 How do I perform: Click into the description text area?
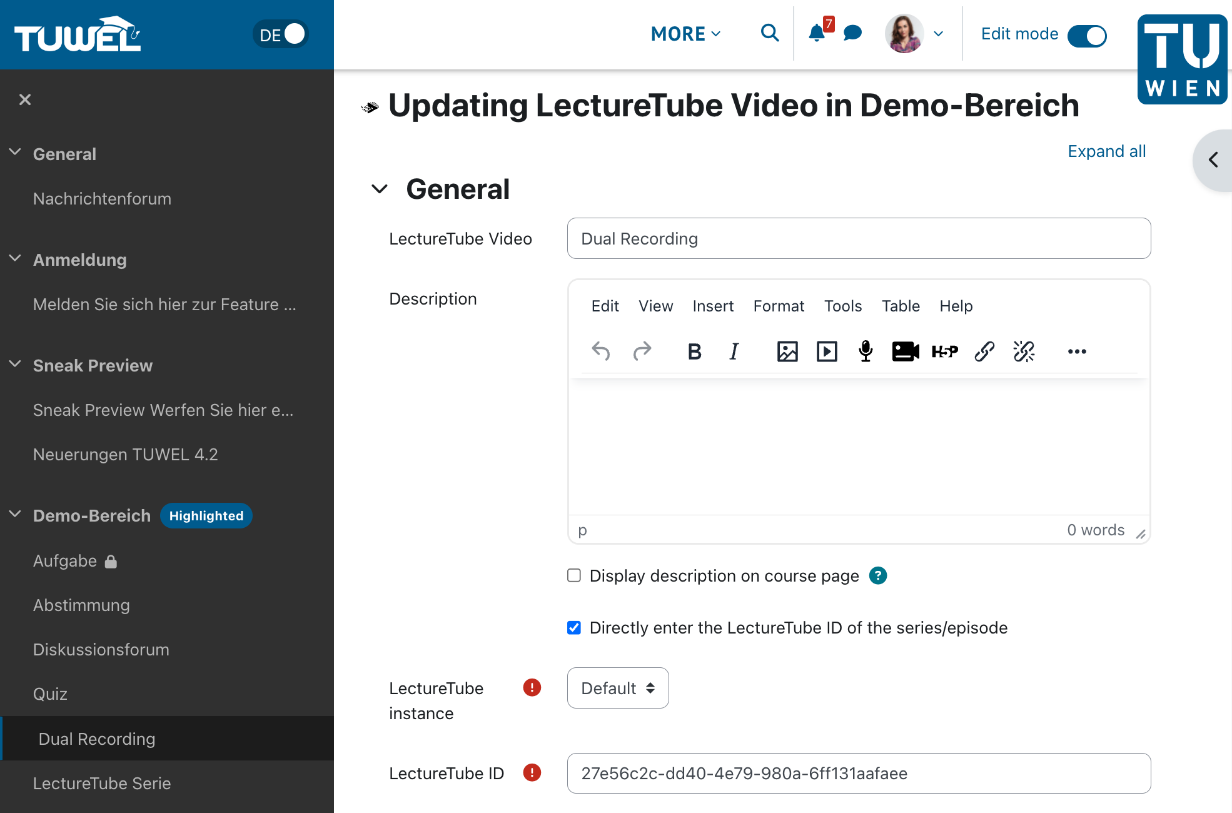coord(859,447)
